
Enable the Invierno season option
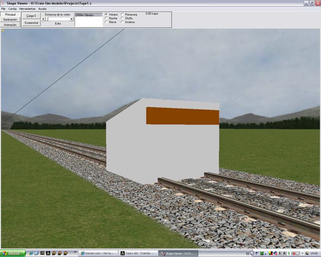click(x=122, y=22)
